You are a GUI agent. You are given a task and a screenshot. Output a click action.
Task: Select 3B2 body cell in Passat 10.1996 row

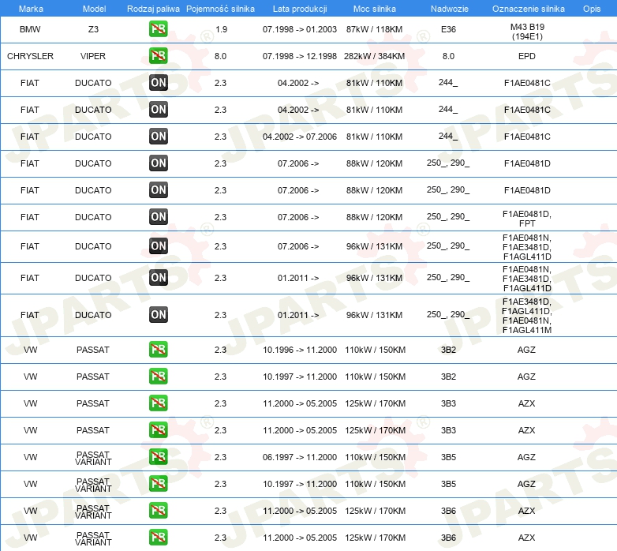(x=448, y=350)
